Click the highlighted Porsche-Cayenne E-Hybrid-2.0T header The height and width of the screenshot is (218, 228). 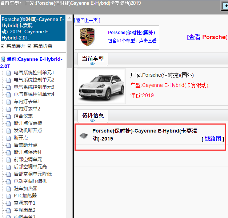pyautogui.click(x=33, y=28)
